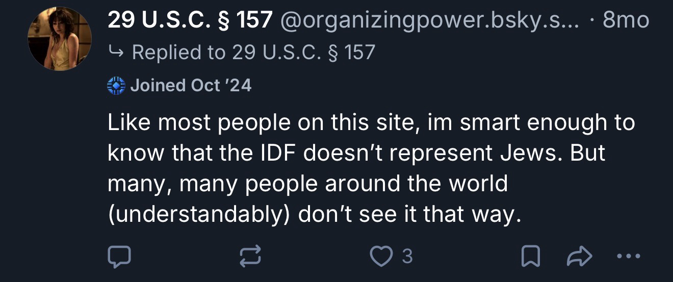The width and height of the screenshot is (673, 282).
Task: Click the 'Joined Oct '24' label
Action: coord(191,85)
